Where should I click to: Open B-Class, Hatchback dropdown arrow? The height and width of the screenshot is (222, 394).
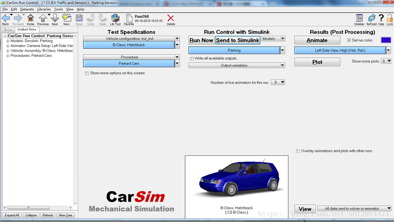177,45
